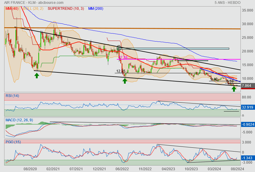Click the 10.000 price axis label
The width and height of the screenshot is (255, 172).
pyautogui.click(x=248, y=78)
